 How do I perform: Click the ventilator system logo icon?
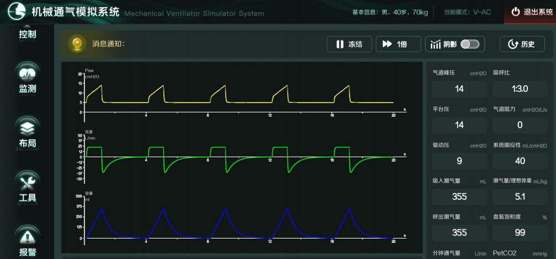coord(18,12)
